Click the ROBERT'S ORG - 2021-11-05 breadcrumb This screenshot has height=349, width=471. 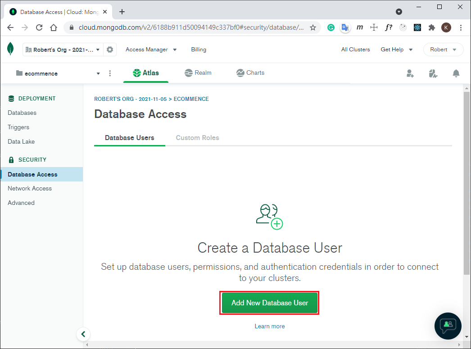point(131,99)
